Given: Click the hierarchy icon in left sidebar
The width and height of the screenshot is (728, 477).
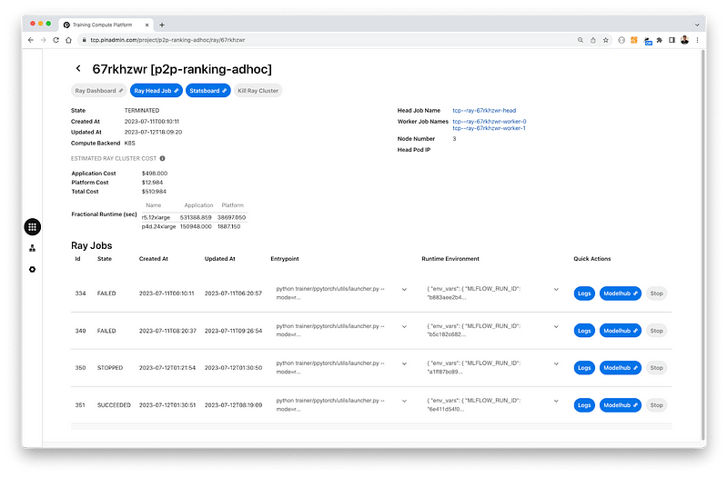Looking at the screenshot, I should click(x=32, y=248).
